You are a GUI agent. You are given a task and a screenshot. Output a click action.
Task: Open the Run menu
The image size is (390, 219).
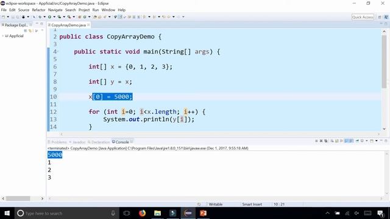[x=96, y=10]
